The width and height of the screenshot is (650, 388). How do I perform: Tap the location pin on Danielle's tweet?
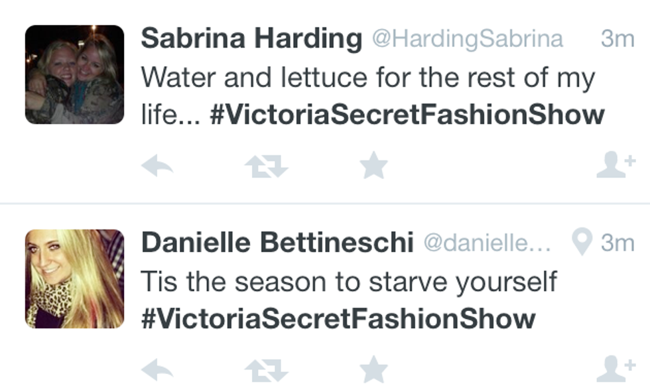coord(582,243)
